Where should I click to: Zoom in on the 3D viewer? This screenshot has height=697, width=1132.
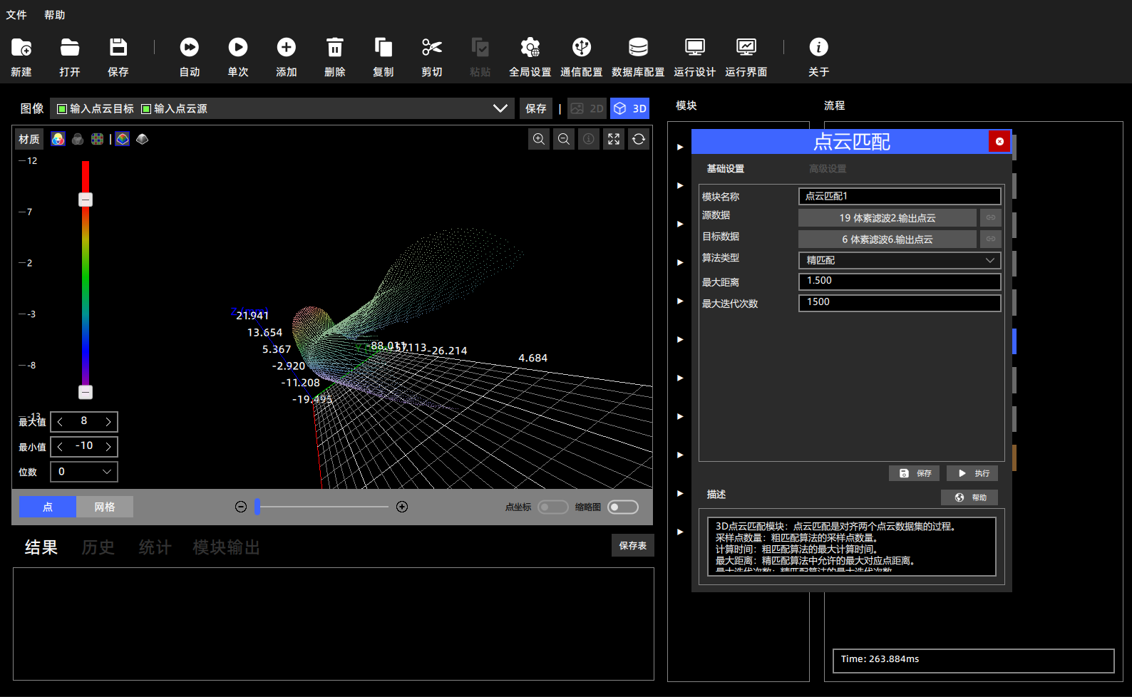click(539, 139)
